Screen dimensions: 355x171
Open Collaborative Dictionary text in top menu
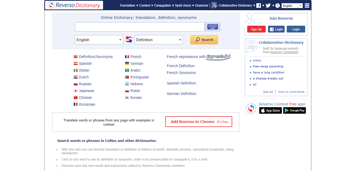pyautogui.click(x=235, y=6)
